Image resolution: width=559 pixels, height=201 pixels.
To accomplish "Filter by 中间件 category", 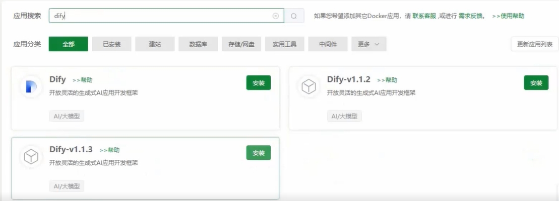I will (x=328, y=44).
